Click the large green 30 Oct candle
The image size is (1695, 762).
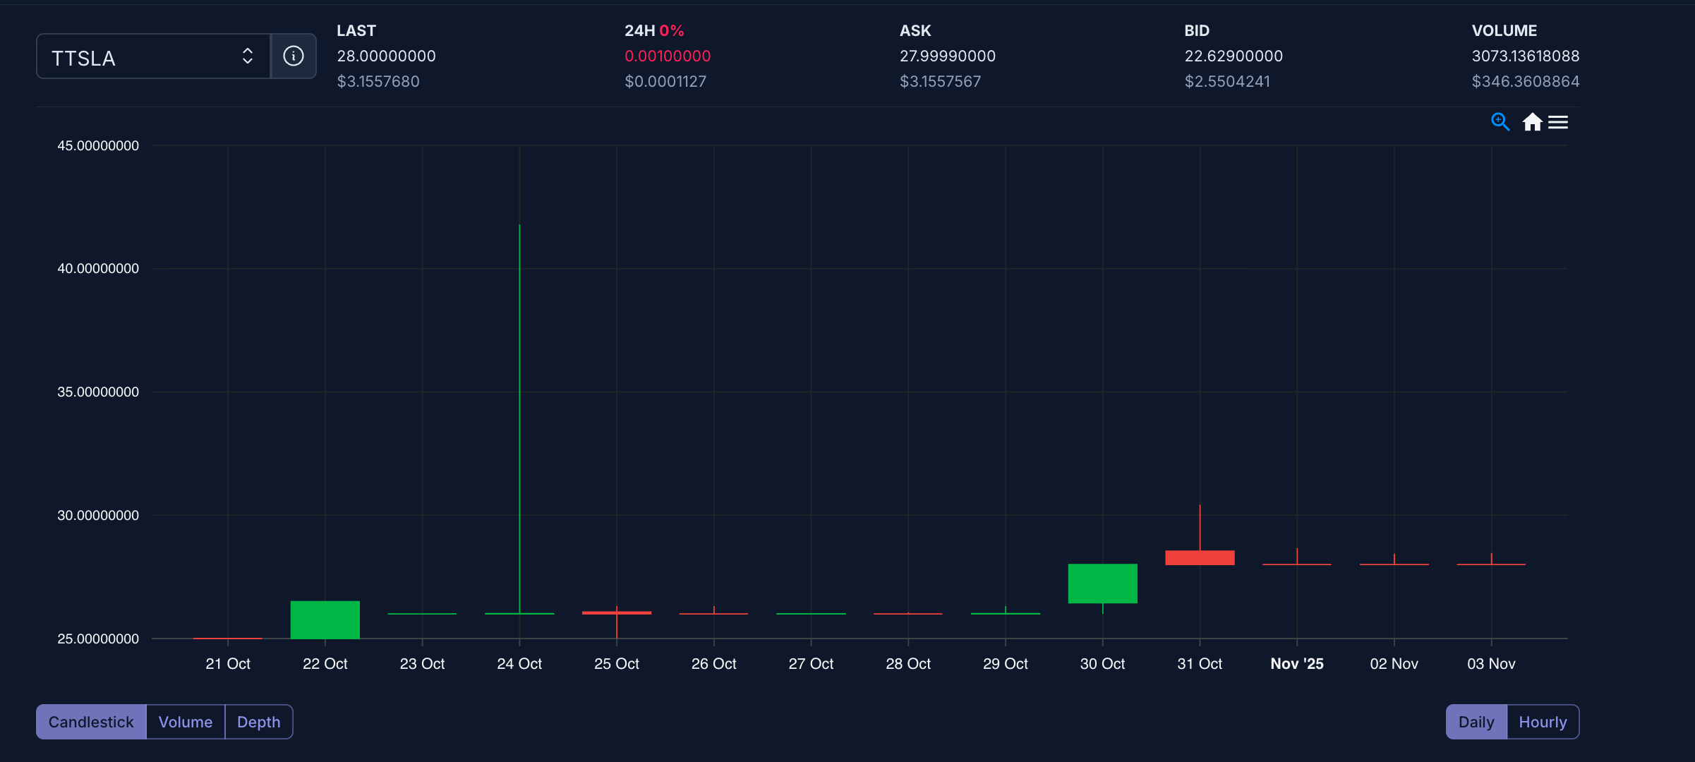point(1102,583)
